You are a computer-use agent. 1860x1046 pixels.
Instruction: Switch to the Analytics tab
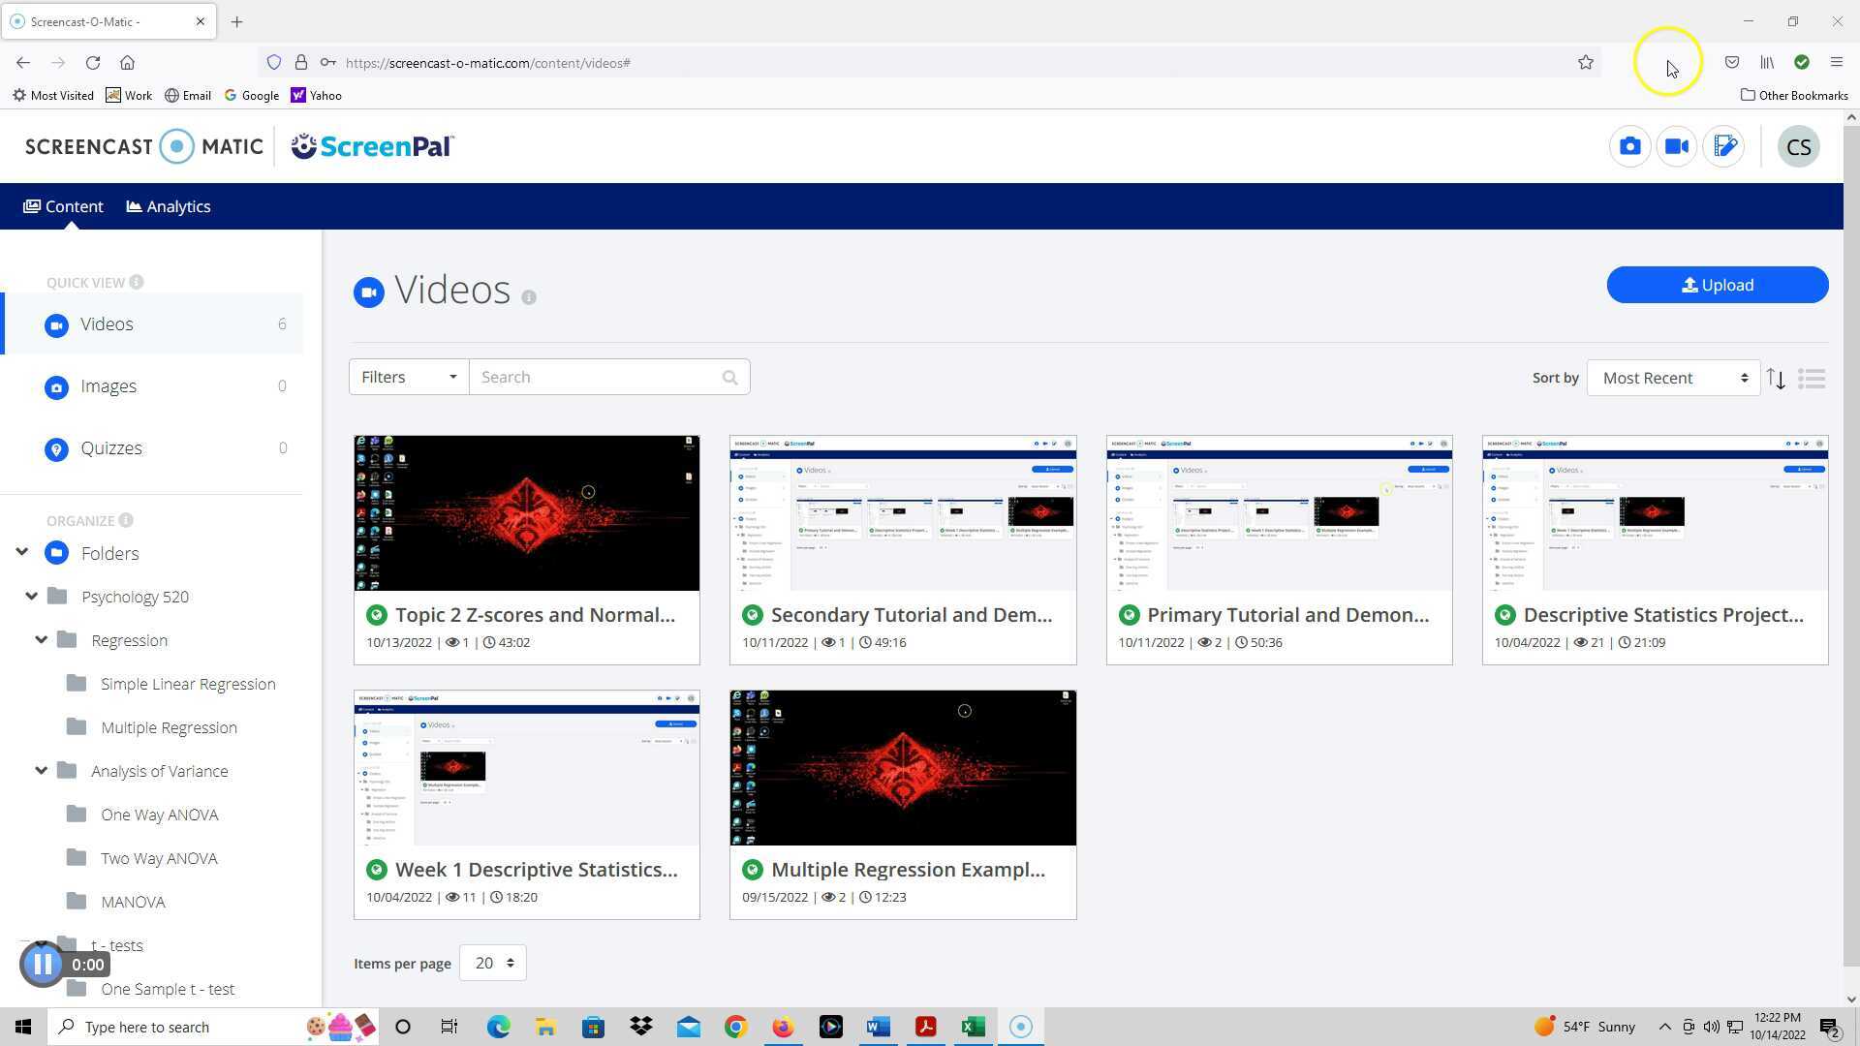tap(169, 206)
